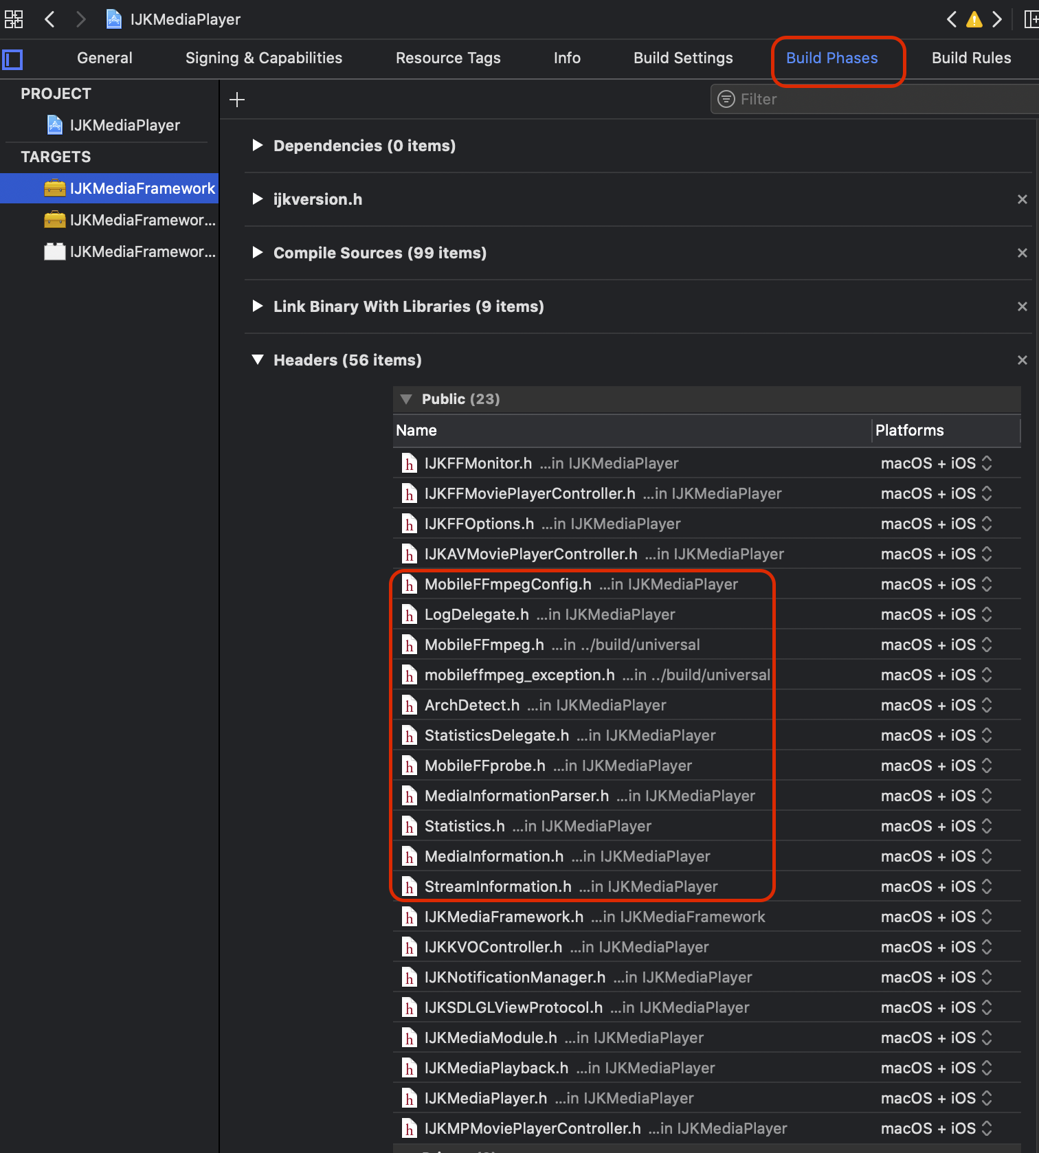
Task: Collapse the Headers (56 items) section
Action: click(258, 359)
